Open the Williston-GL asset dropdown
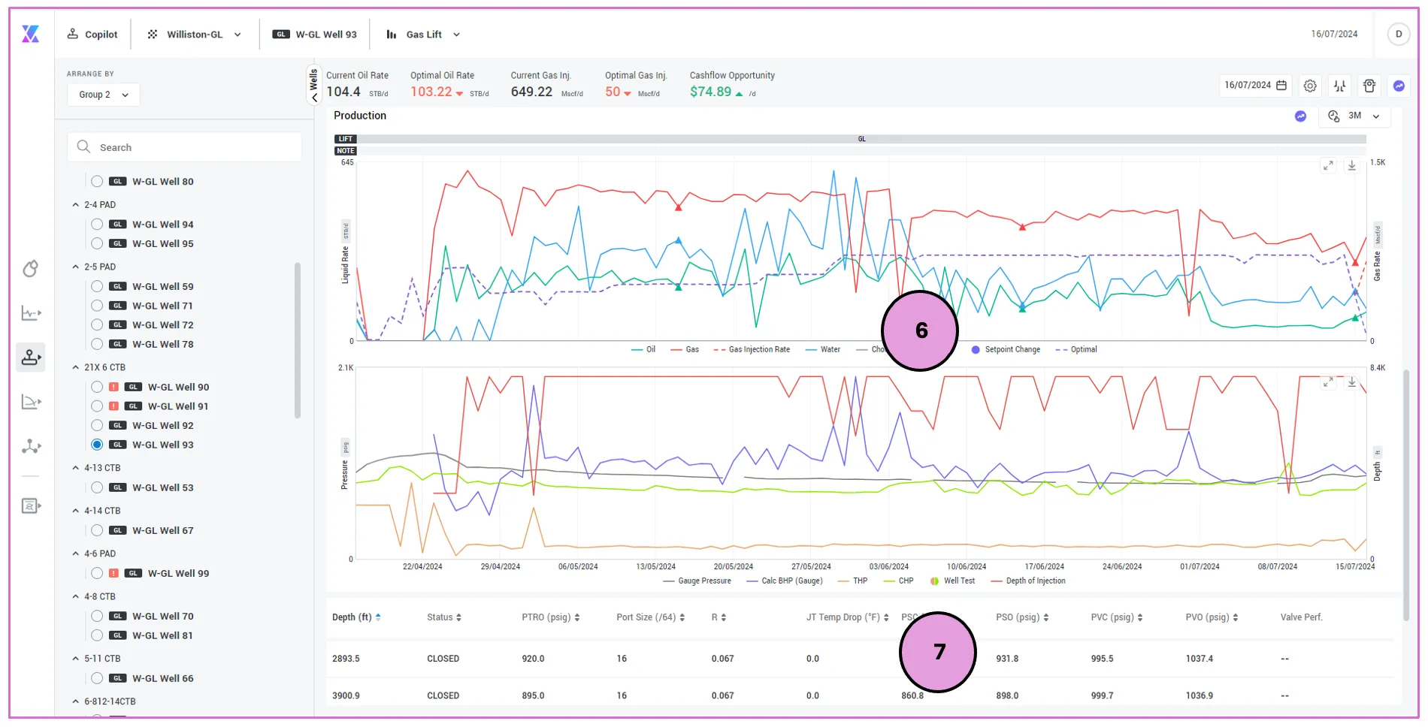 [x=195, y=35]
